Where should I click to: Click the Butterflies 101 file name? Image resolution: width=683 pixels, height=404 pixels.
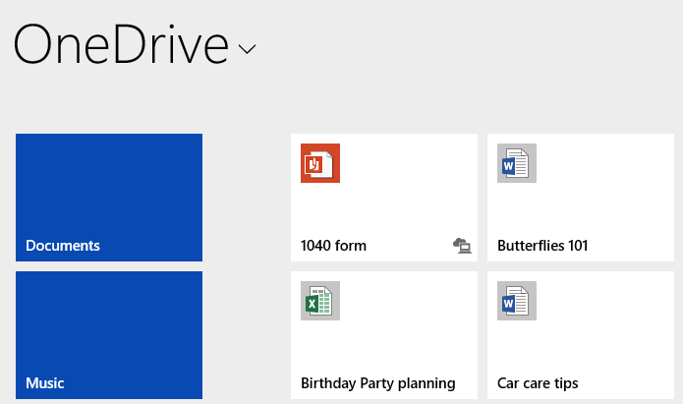542,246
